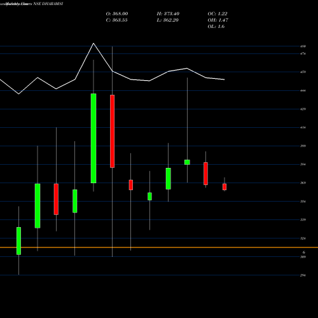Click the 354 price axis label
This screenshot has width=318, height=318.
pos(303,202)
